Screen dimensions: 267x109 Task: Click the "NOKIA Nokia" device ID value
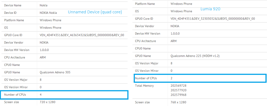pos(48,13)
